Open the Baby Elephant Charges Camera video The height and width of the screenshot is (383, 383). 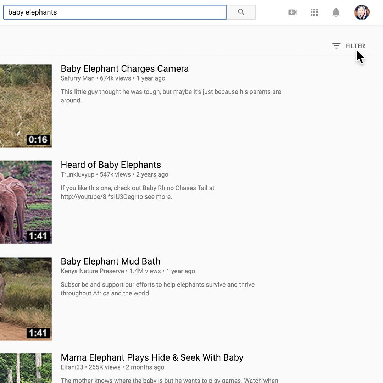pos(124,69)
